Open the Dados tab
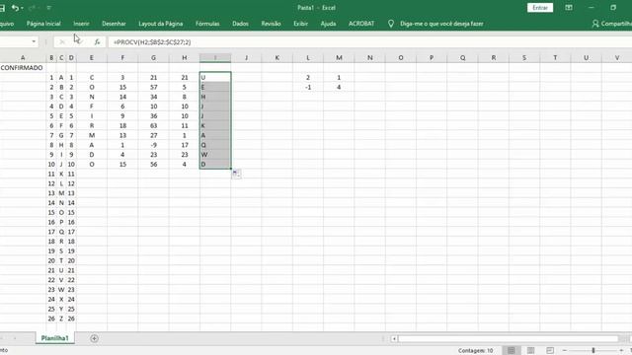Image resolution: width=632 pixels, height=355 pixels. (240, 24)
